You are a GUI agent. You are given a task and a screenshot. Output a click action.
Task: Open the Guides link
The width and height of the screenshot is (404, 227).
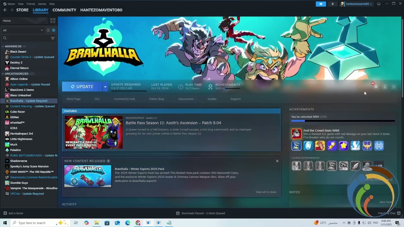point(212,99)
